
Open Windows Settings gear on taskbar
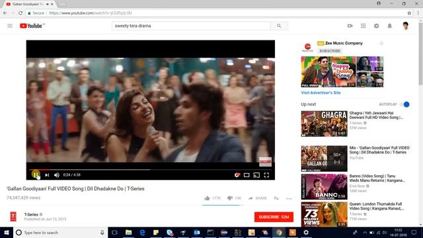click(x=306, y=233)
